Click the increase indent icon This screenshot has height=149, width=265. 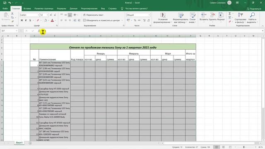click(x=79, y=20)
